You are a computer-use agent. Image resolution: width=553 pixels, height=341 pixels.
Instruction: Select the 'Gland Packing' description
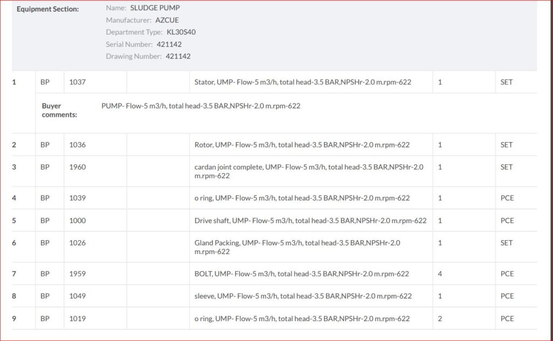click(x=297, y=247)
